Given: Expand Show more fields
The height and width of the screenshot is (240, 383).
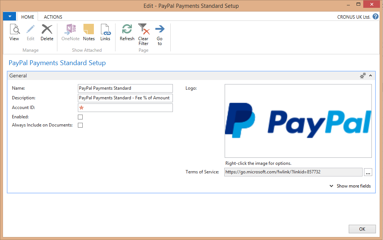Looking at the screenshot, I should (350, 186).
